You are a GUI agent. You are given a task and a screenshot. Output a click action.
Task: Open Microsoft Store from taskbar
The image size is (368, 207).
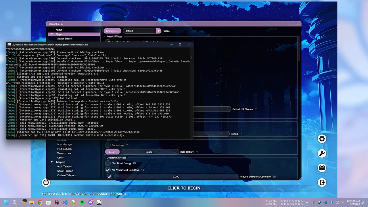pos(48,202)
